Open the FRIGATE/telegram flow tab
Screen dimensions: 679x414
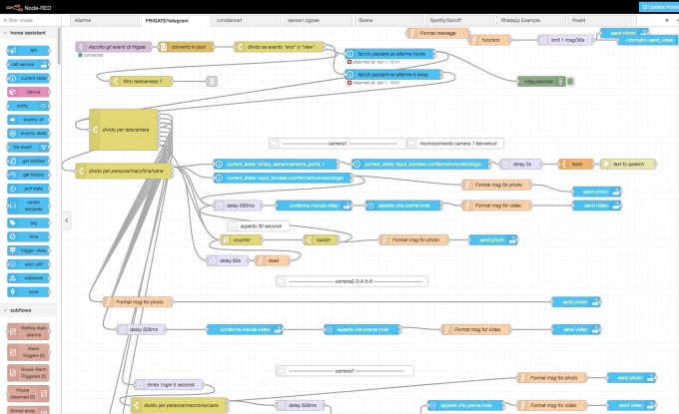click(x=176, y=20)
